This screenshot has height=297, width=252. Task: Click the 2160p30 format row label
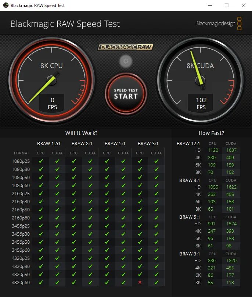21,202
